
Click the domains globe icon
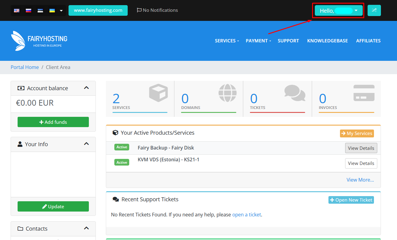coord(227,93)
